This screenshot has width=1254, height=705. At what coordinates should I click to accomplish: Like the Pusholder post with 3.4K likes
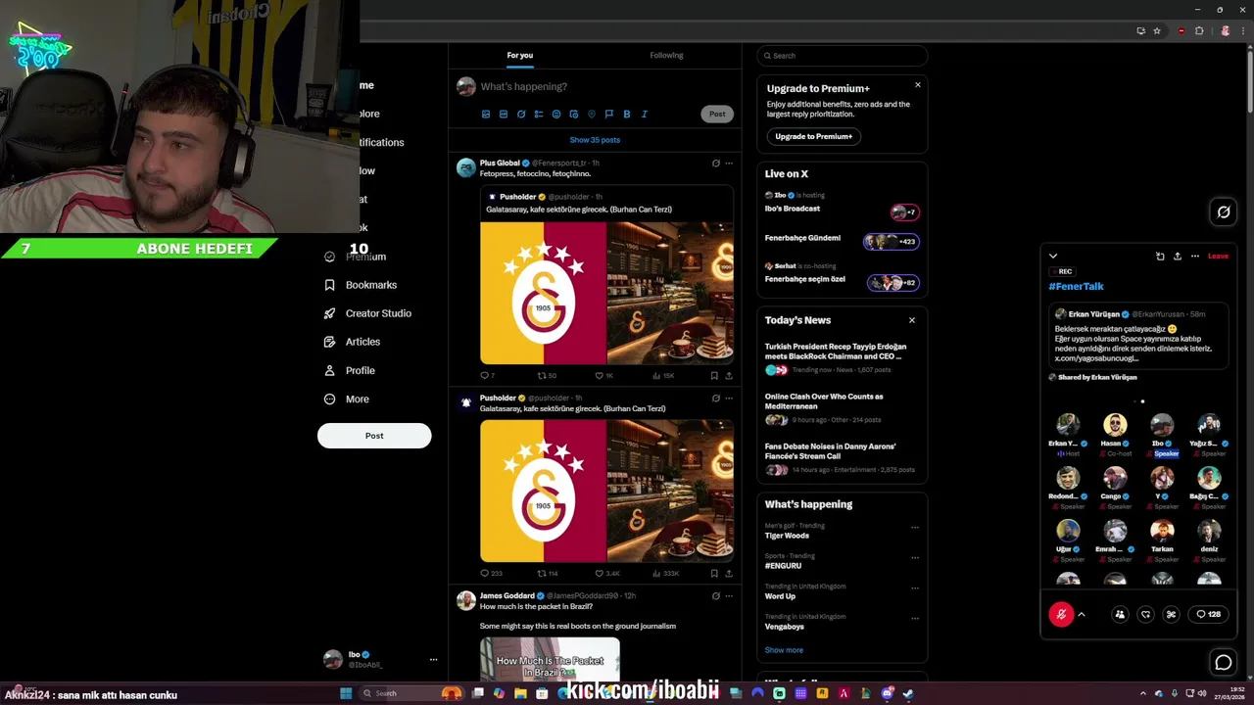(x=607, y=574)
